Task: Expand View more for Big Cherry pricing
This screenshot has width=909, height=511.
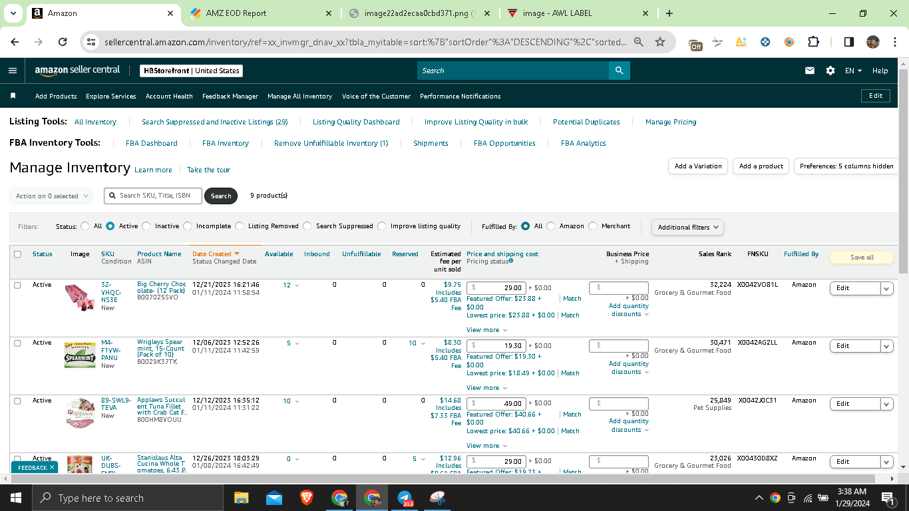Action: click(x=486, y=330)
